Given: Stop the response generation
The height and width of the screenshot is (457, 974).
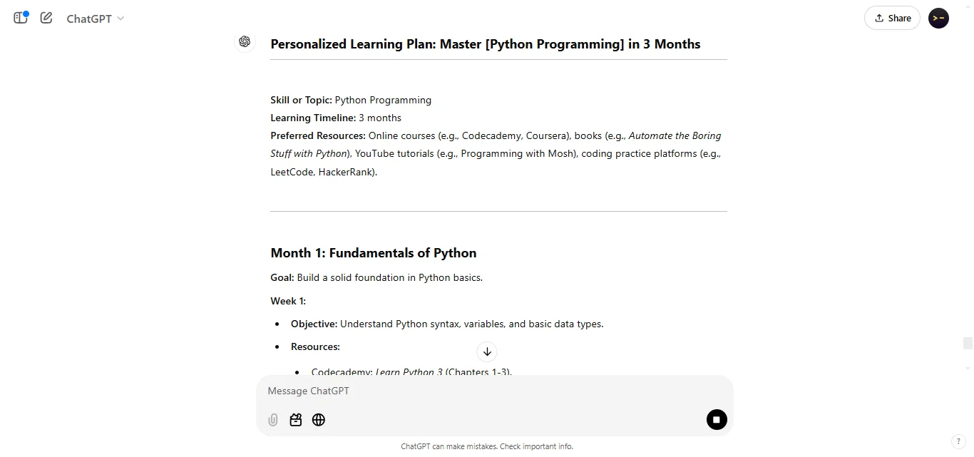Looking at the screenshot, I should [717, 420].
